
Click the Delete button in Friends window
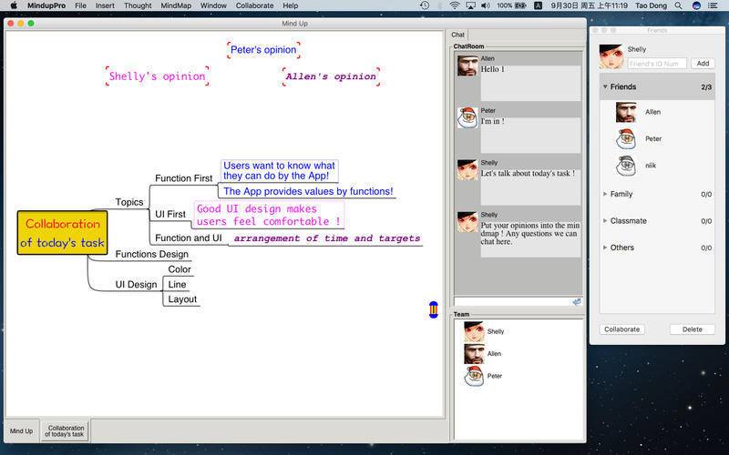(693, 329)
